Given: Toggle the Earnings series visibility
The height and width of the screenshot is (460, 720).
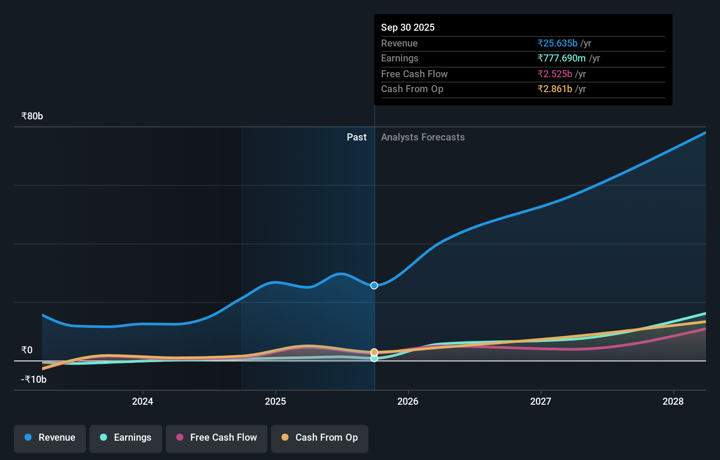Looking at the screenshot, I should (x=126, y=438).
